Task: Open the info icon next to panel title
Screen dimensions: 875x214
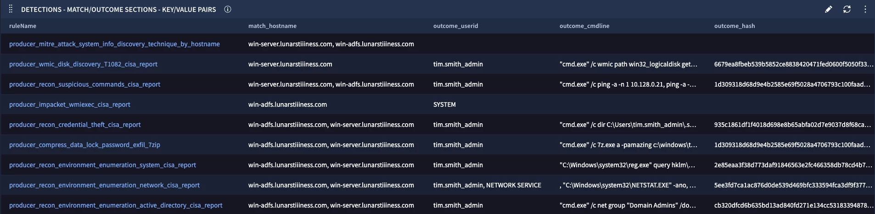Action: pos(228,9)
